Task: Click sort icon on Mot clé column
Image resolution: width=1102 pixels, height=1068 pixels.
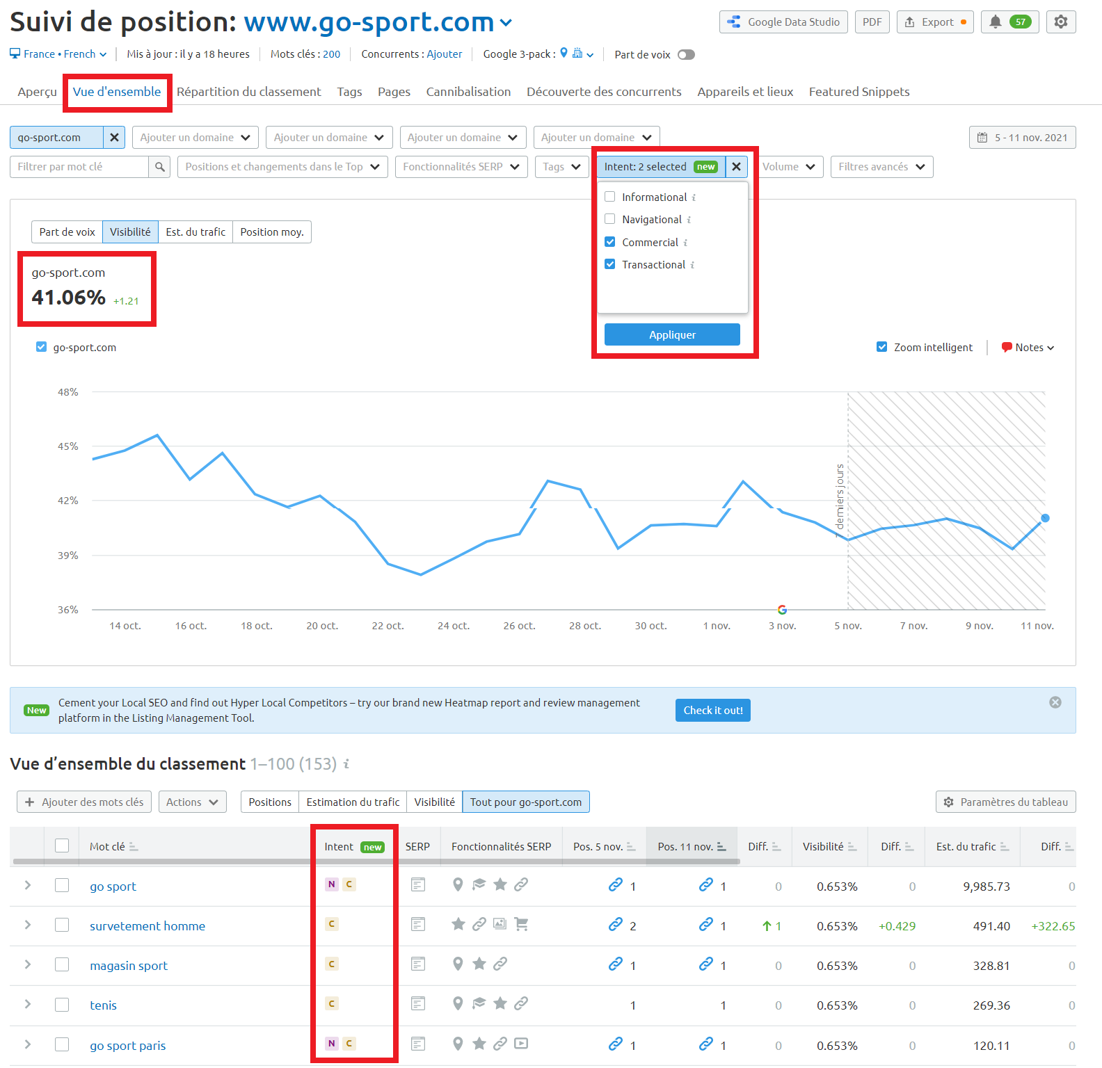Action: coord(134,847)
